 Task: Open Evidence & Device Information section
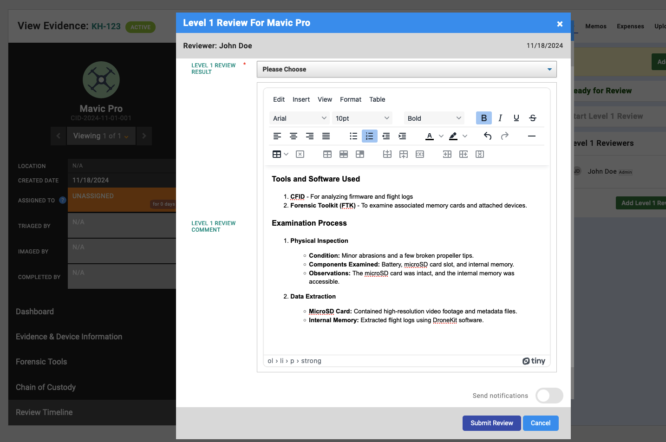click(x=69, y=337)
